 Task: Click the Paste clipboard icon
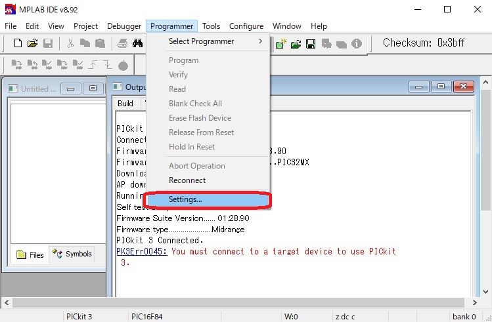pyautogui.click(x=100, y=43)
